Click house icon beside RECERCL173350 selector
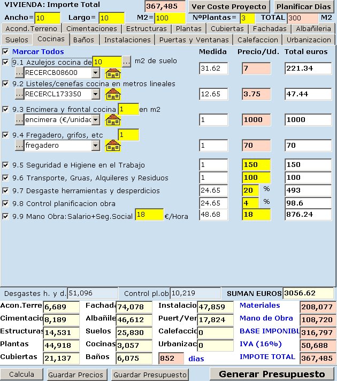This screenshot has height=381, width=337. click(113, 94)
